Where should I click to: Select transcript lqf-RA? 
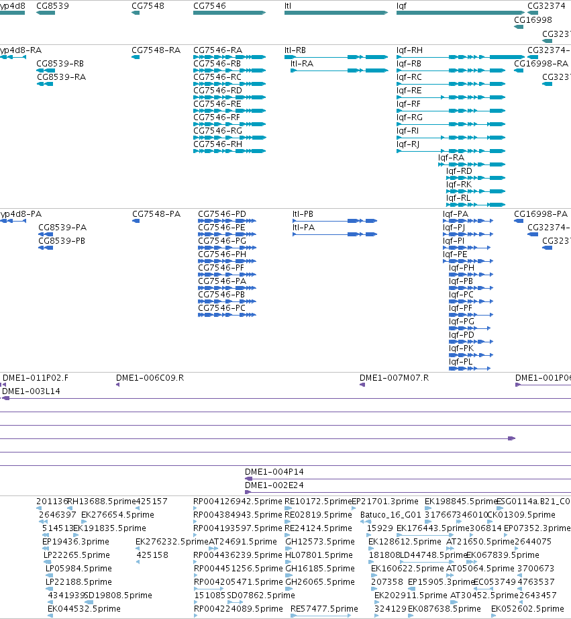click(x=451, y=158)
